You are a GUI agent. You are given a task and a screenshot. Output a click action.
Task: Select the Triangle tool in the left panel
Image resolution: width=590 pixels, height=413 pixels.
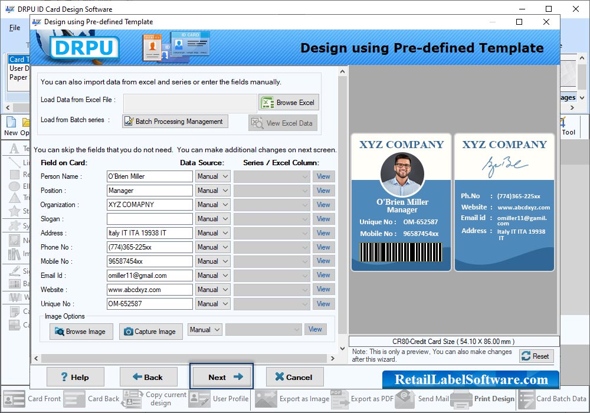pyautogui.click(x=14, y=198)
